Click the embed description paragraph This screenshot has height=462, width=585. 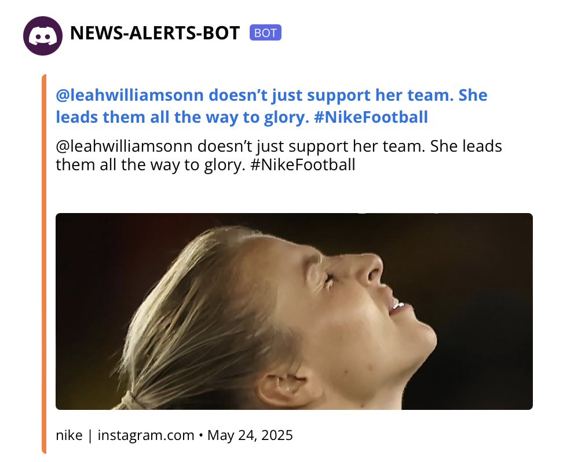point(279,156)
